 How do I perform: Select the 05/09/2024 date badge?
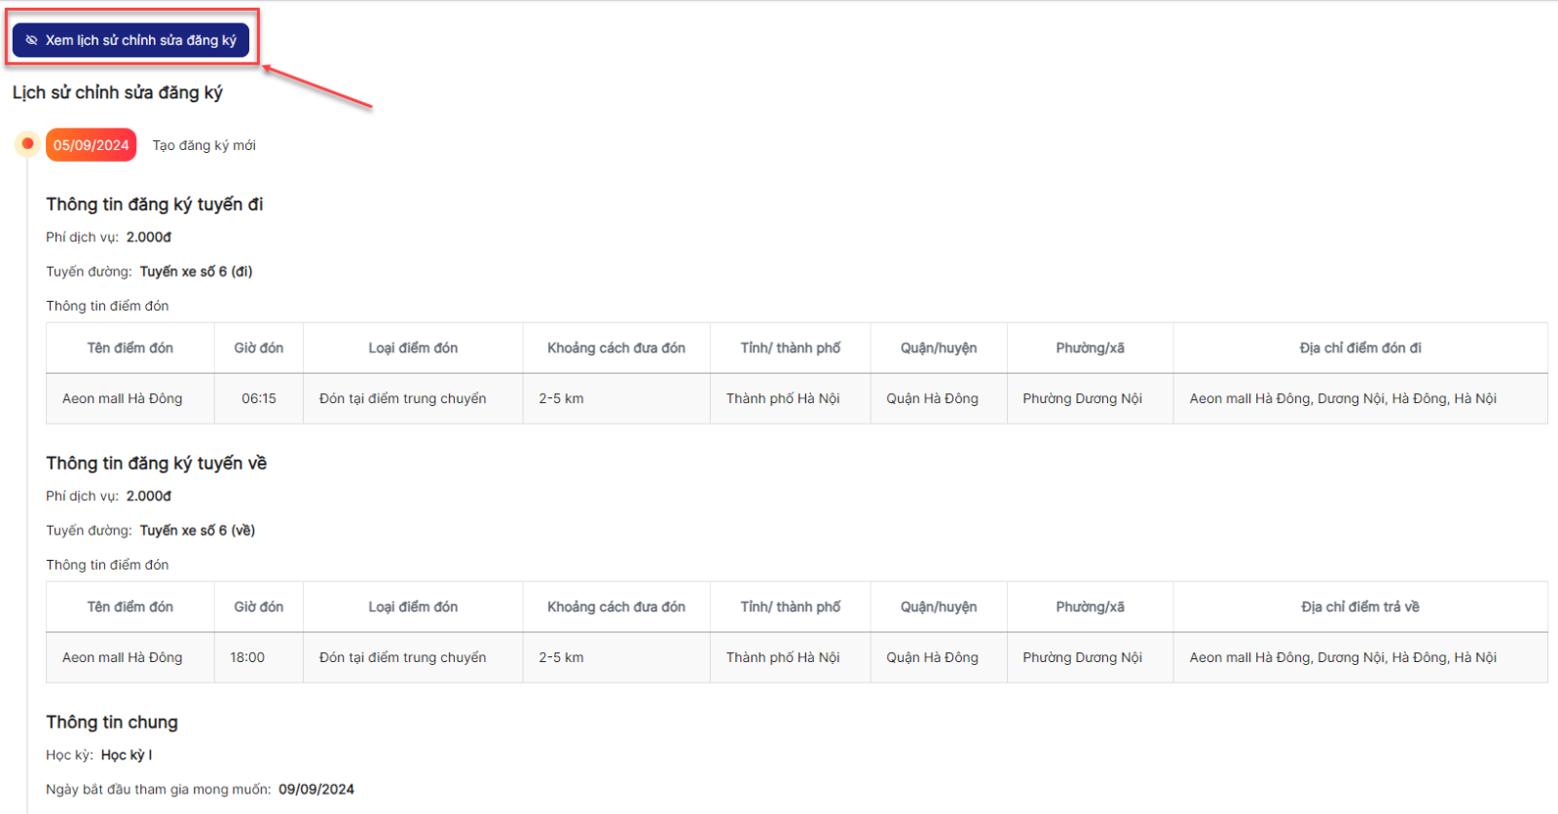(91, 145)
